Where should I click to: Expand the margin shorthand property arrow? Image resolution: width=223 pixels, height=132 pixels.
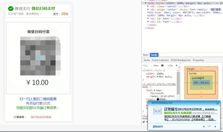158,77
